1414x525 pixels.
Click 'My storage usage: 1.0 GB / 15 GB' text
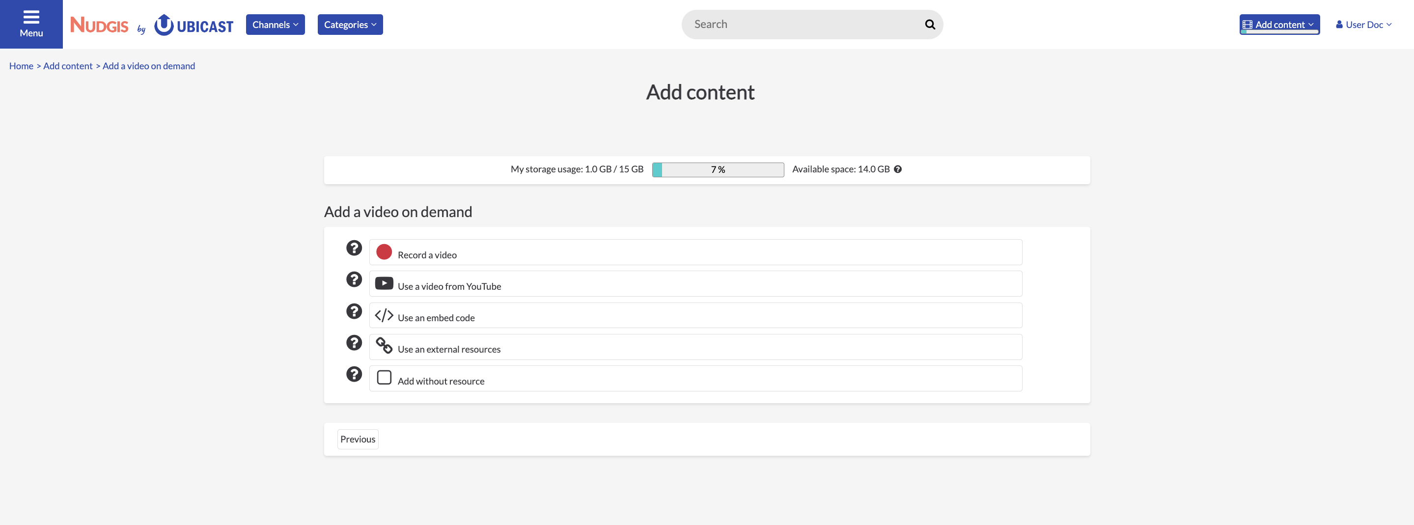point(577,169)
